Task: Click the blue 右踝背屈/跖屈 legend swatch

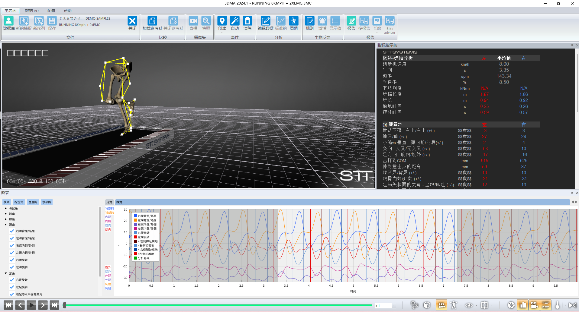Action: coord(136,216)
